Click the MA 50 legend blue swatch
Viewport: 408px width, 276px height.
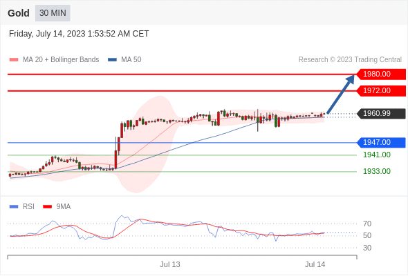coord(112,60)
